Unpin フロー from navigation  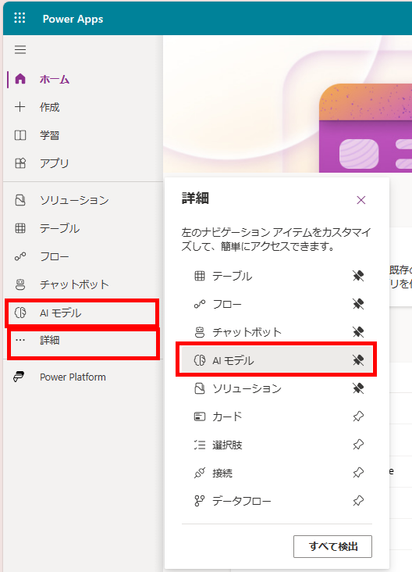click(358, 304)
